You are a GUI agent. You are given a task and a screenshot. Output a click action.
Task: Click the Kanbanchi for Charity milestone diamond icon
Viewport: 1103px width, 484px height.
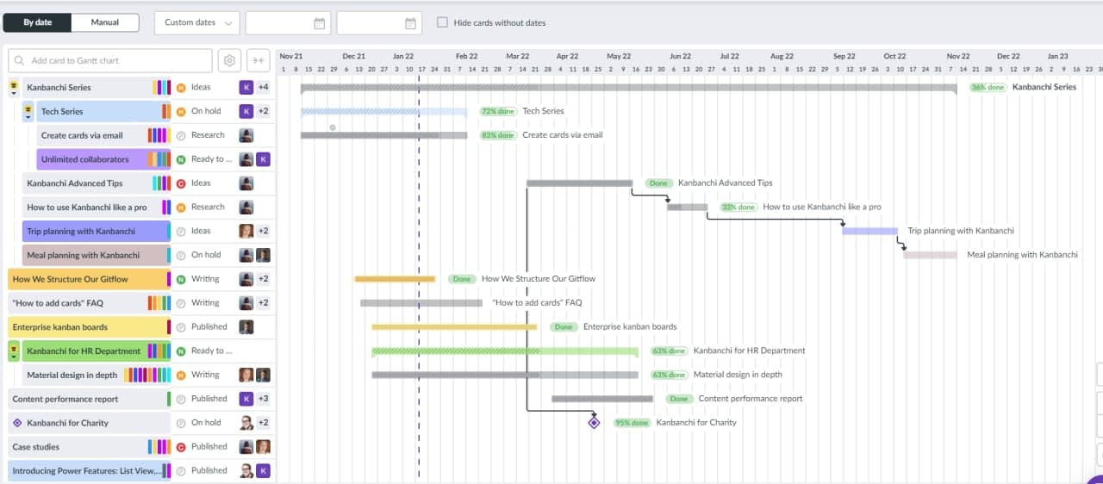point(17,423)
